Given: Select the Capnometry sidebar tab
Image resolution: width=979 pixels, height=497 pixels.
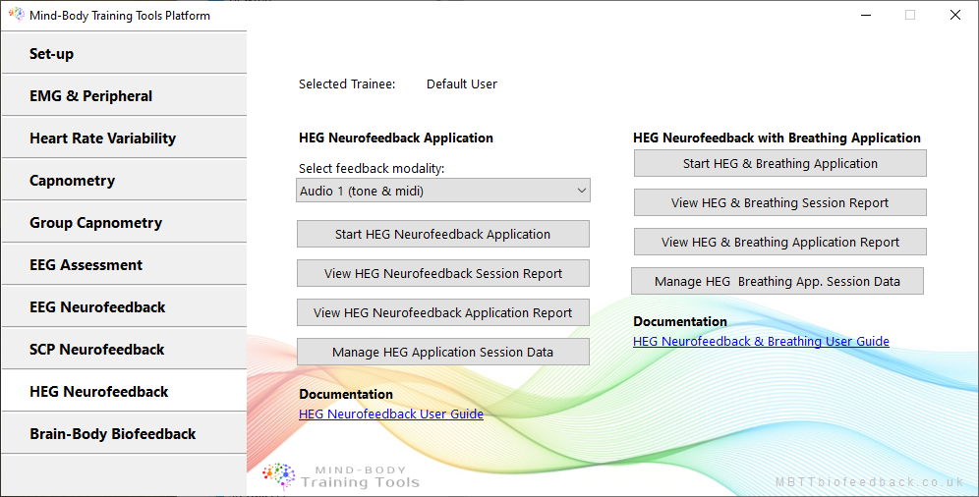Looking at the screenshot, I should [124, 180].
